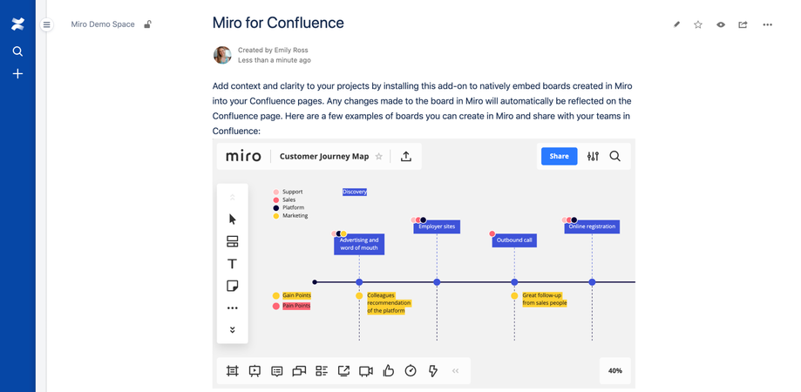The height and width of the screenshot is (392, 801).
Task: Select the Gain Points label
Action: (x=296, y=295)
